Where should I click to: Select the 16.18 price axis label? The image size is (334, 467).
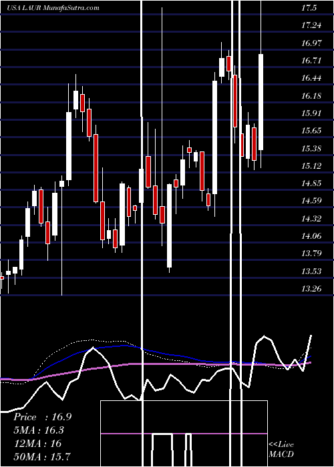(311, 96)
